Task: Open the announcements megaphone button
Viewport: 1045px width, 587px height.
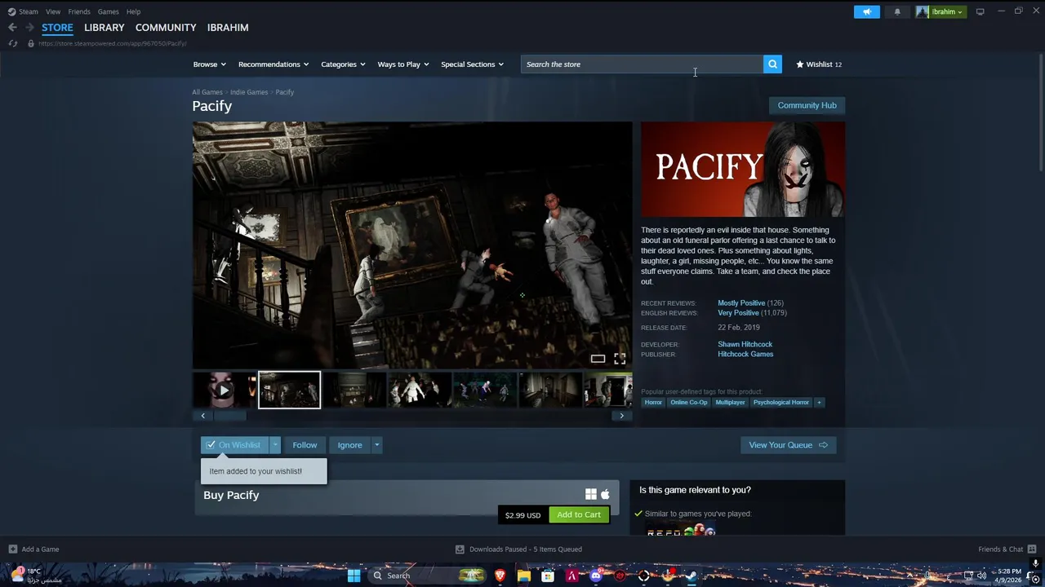Action: pyautogui.click(x=867, y=11)
